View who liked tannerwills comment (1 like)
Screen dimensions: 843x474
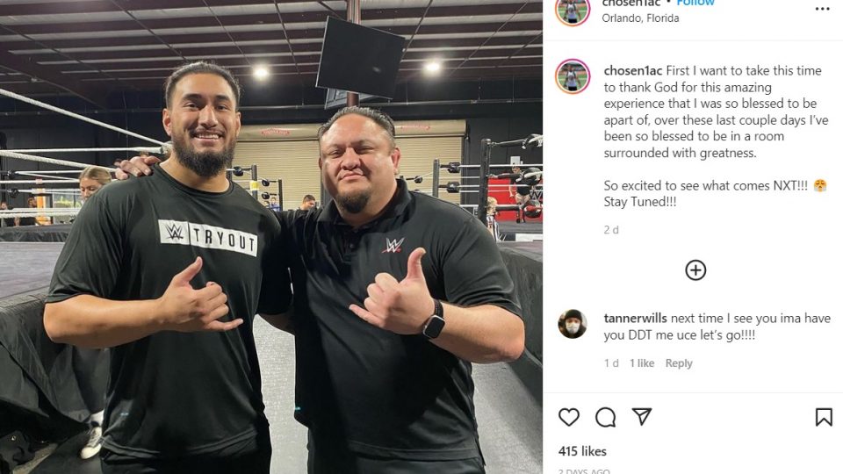pos(642,363)
